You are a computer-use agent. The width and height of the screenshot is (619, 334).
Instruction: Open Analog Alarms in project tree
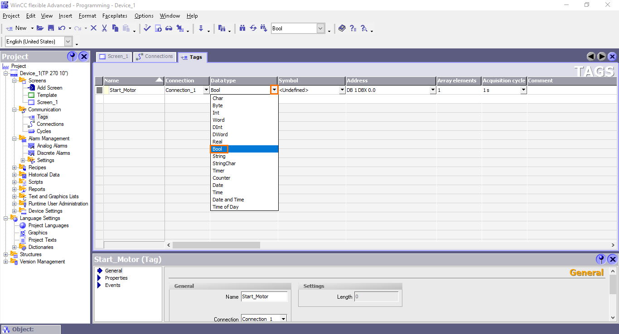point(52,146)
